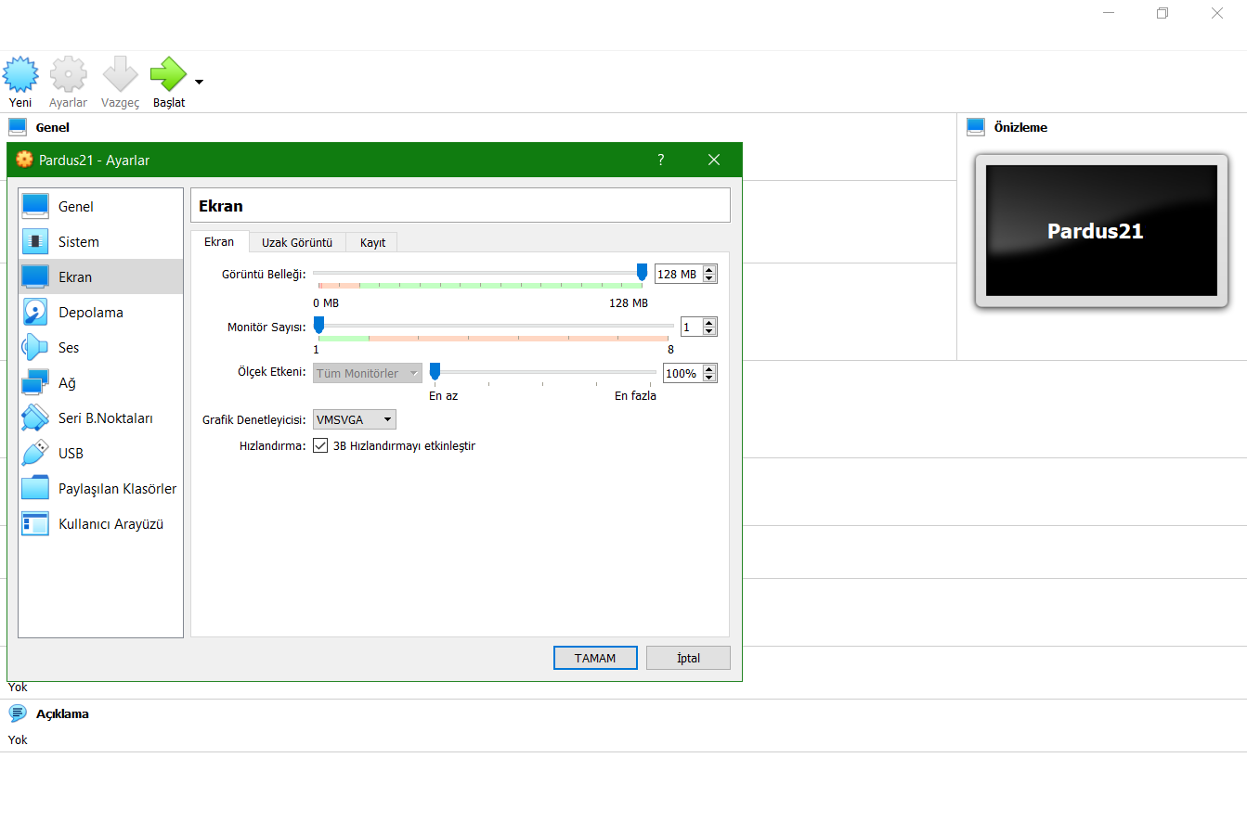Start the VM with Başlat arrow icon
The width and height of the screenshot is (1247, 835).
tap(169, 74)
